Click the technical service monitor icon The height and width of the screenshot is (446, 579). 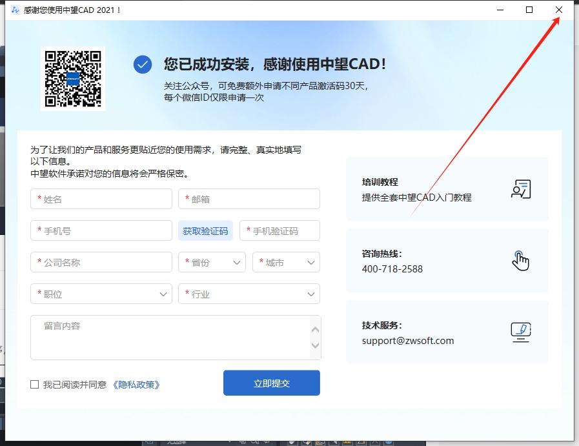520,332
